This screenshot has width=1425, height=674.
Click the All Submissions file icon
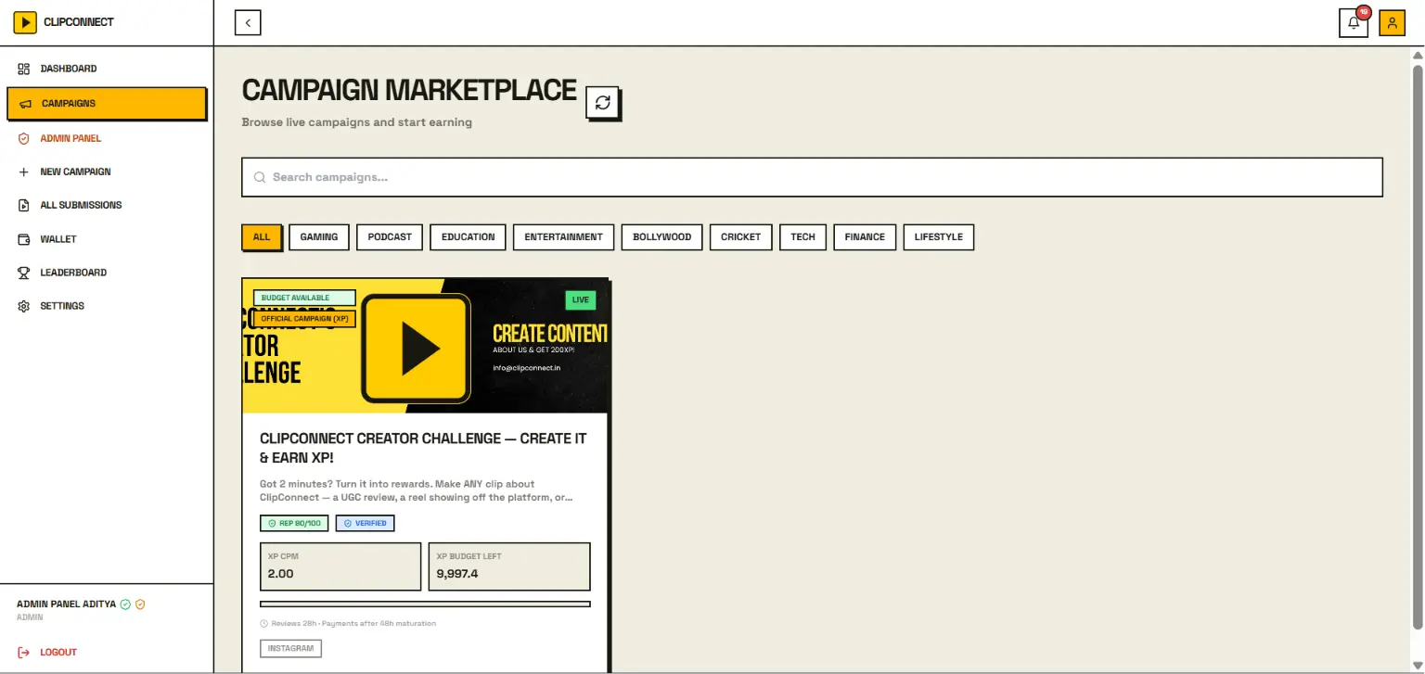click(x=24, y=205)
